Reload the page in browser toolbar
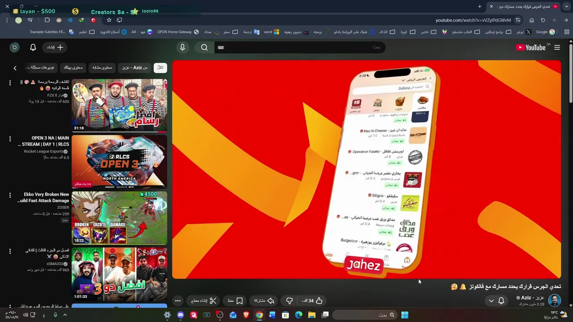The width and height of the screenshot is (573, 322). point(543,20)
